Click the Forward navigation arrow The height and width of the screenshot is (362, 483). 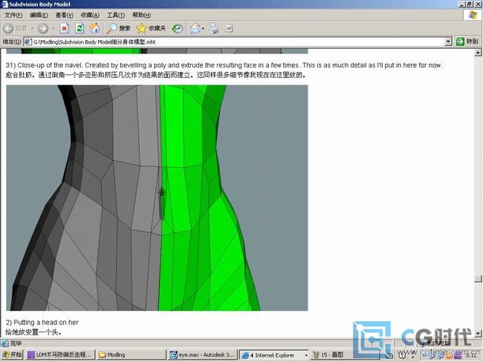point(43,28)
